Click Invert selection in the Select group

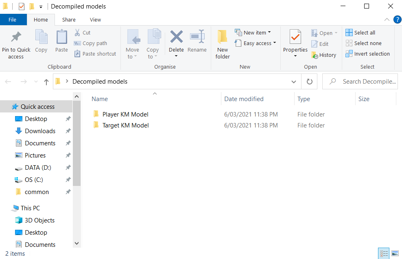[367, 54]
